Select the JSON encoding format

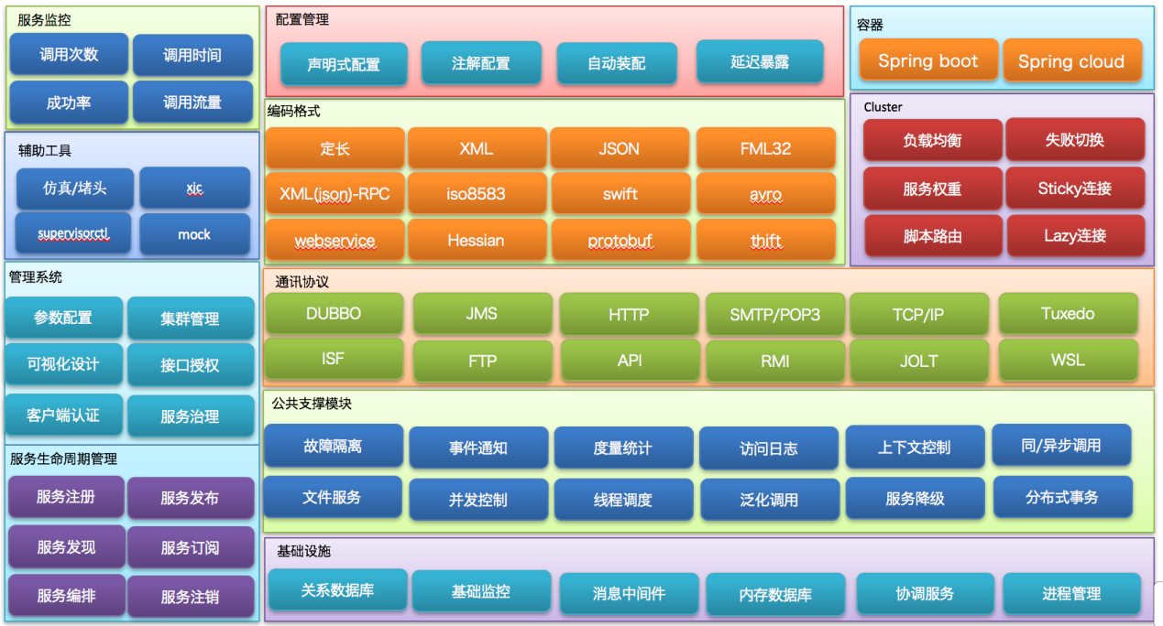pos(620,147)
